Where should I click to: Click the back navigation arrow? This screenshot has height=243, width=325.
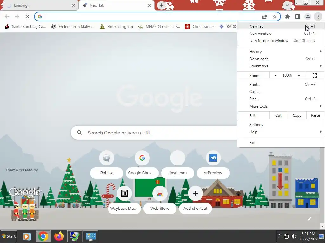[7, 16]
